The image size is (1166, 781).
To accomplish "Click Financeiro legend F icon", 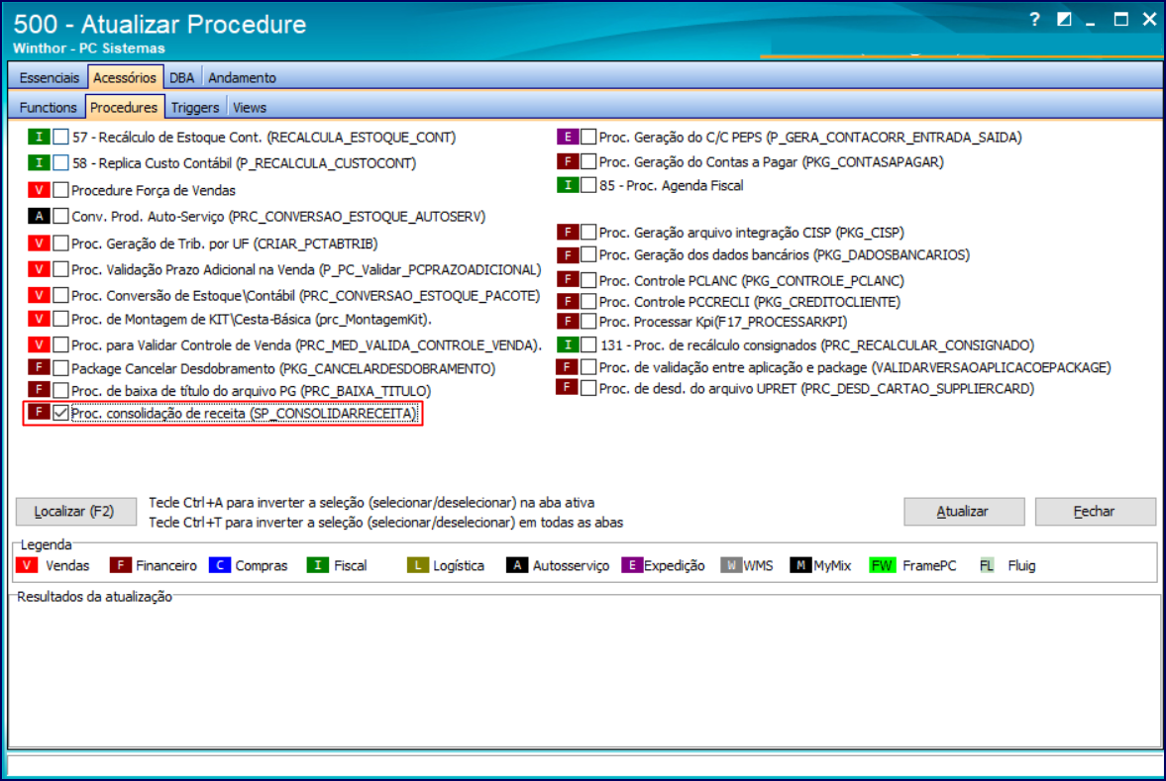I will coord(121,565).
